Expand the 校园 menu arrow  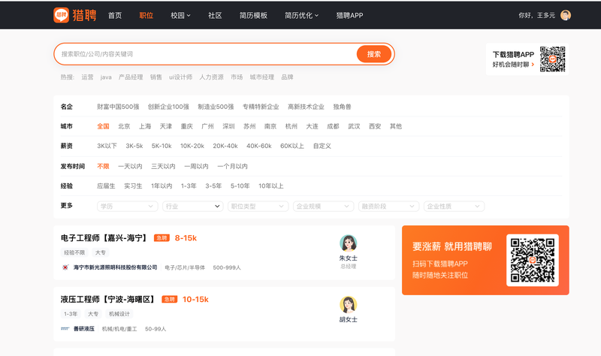click(x=189, y=16)
